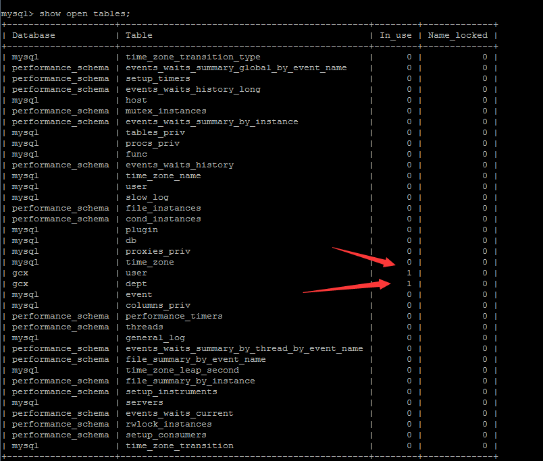Click the 'time_zone_transition' table name in last row

[180, 445]
